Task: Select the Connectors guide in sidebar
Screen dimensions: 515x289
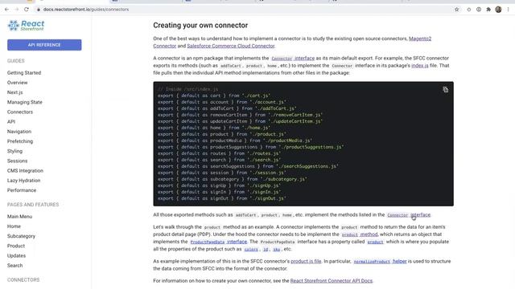Action: click(20, 112)
